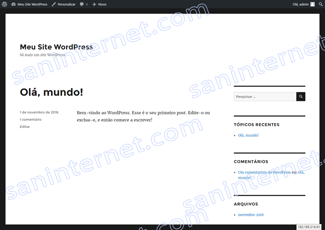
Task: Open Meu Site WordPress dashboard menu
Action: (x=29, y=4)
